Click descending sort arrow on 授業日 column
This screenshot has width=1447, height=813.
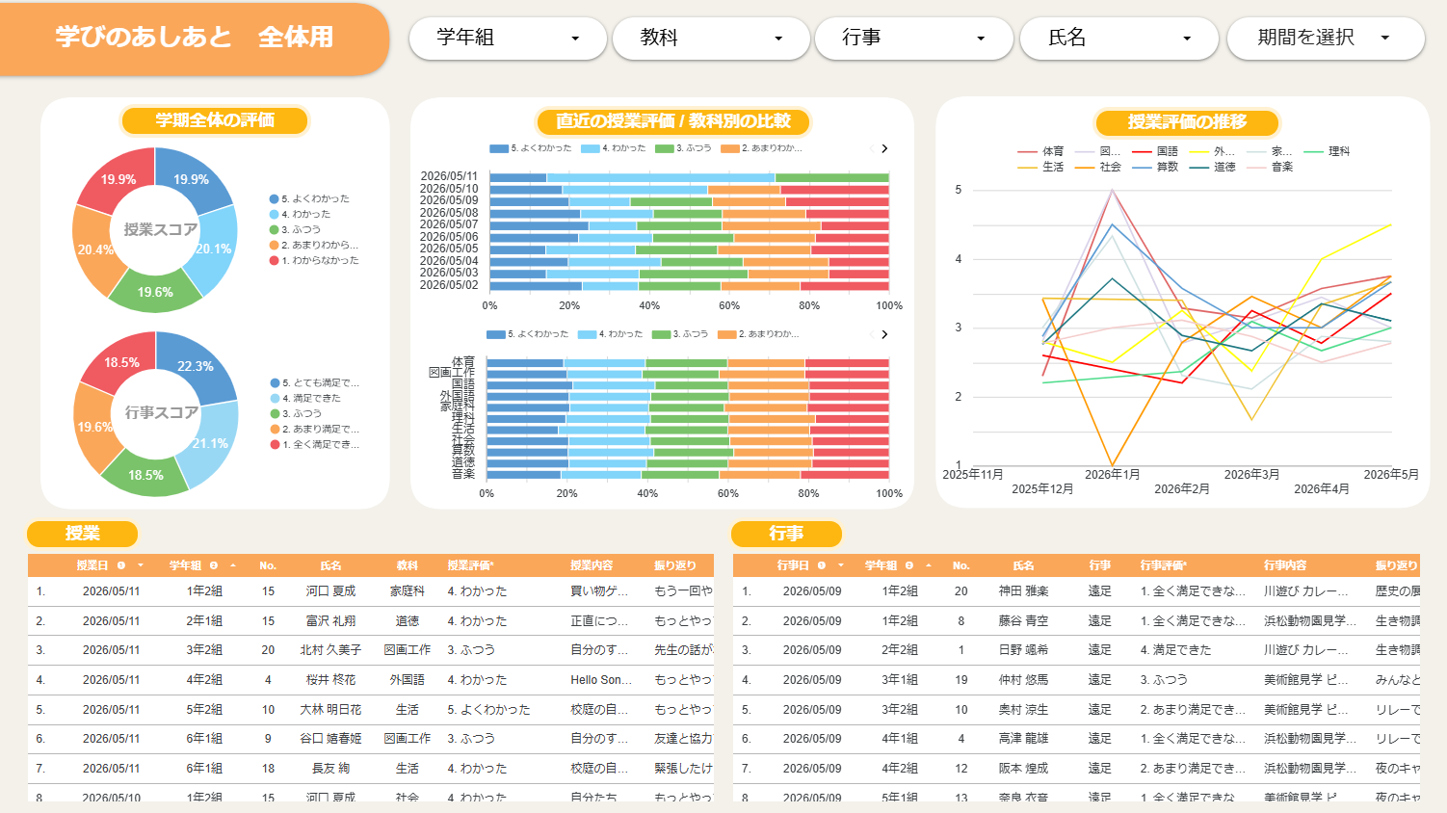click(x=141, y=565)
